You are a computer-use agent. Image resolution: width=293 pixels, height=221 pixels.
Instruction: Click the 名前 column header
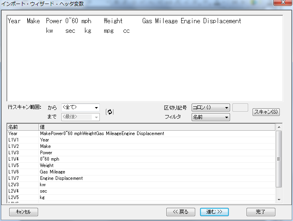point(23,127)
